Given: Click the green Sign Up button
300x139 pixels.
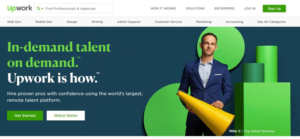Looking at the screenshot, I should [x=274, y=8].
